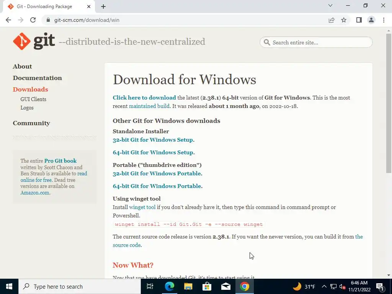Open the About section
Screen dimensions: 392x294
(22, 67)
